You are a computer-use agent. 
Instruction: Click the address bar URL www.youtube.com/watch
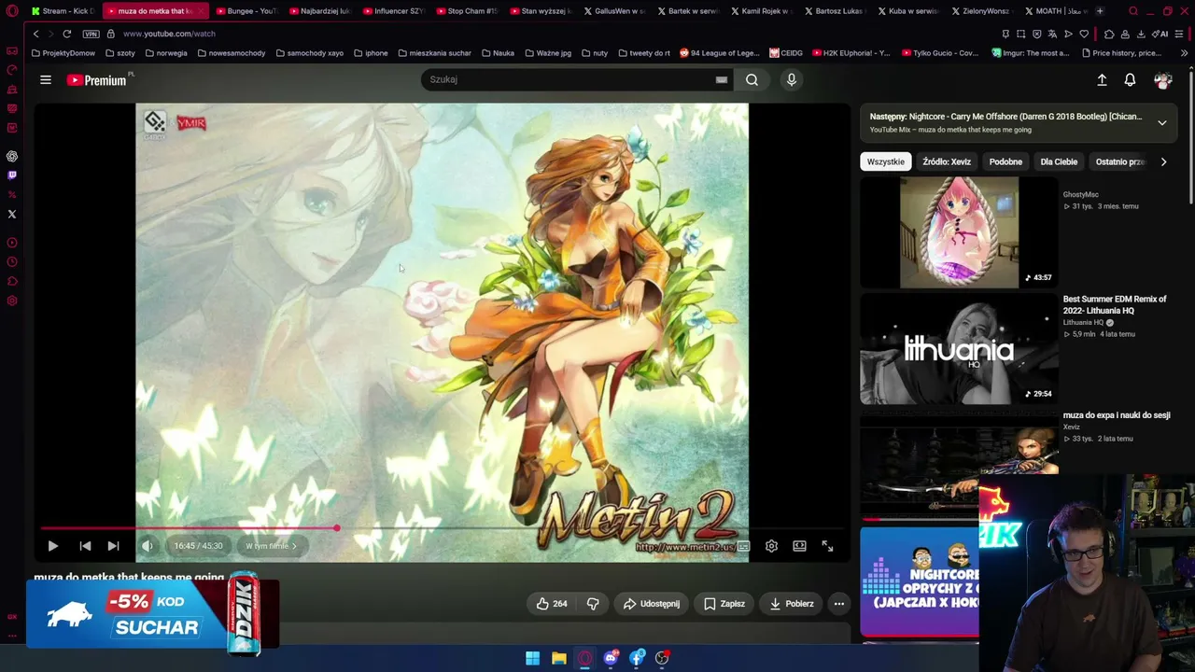(169, 34)
